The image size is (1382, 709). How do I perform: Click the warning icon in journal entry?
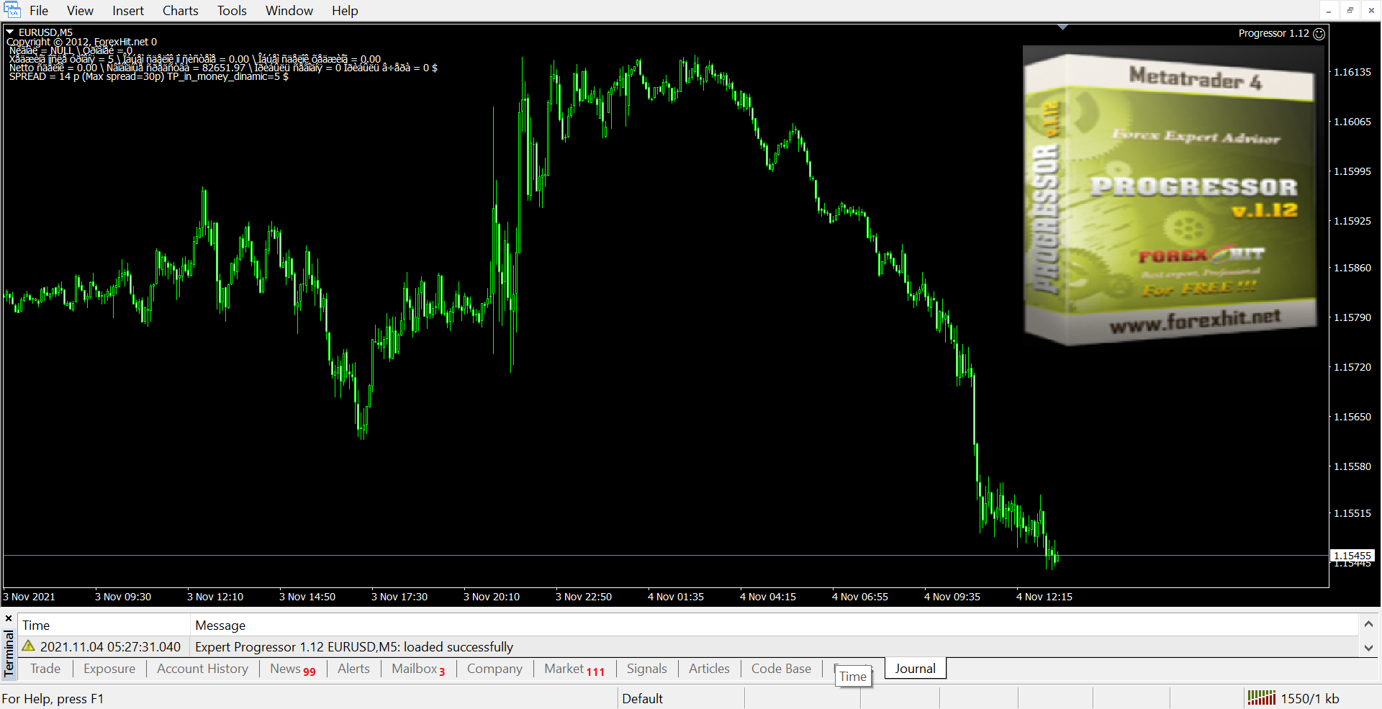click(29, 646)
